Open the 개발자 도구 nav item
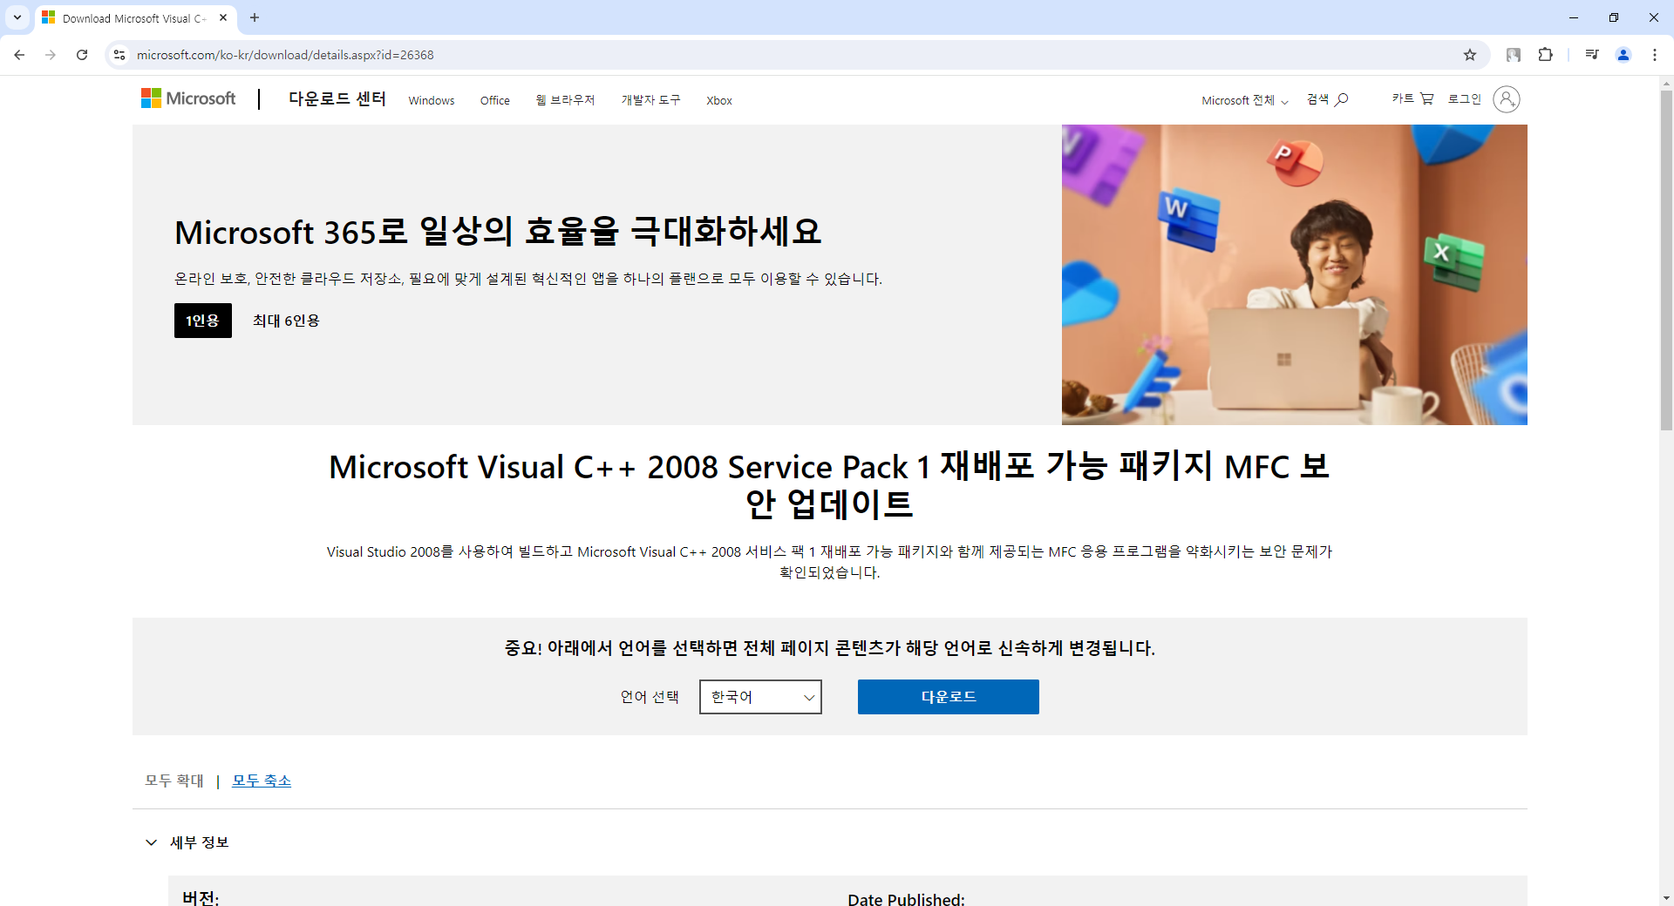Screen dimensions: 1674x906 650,100
